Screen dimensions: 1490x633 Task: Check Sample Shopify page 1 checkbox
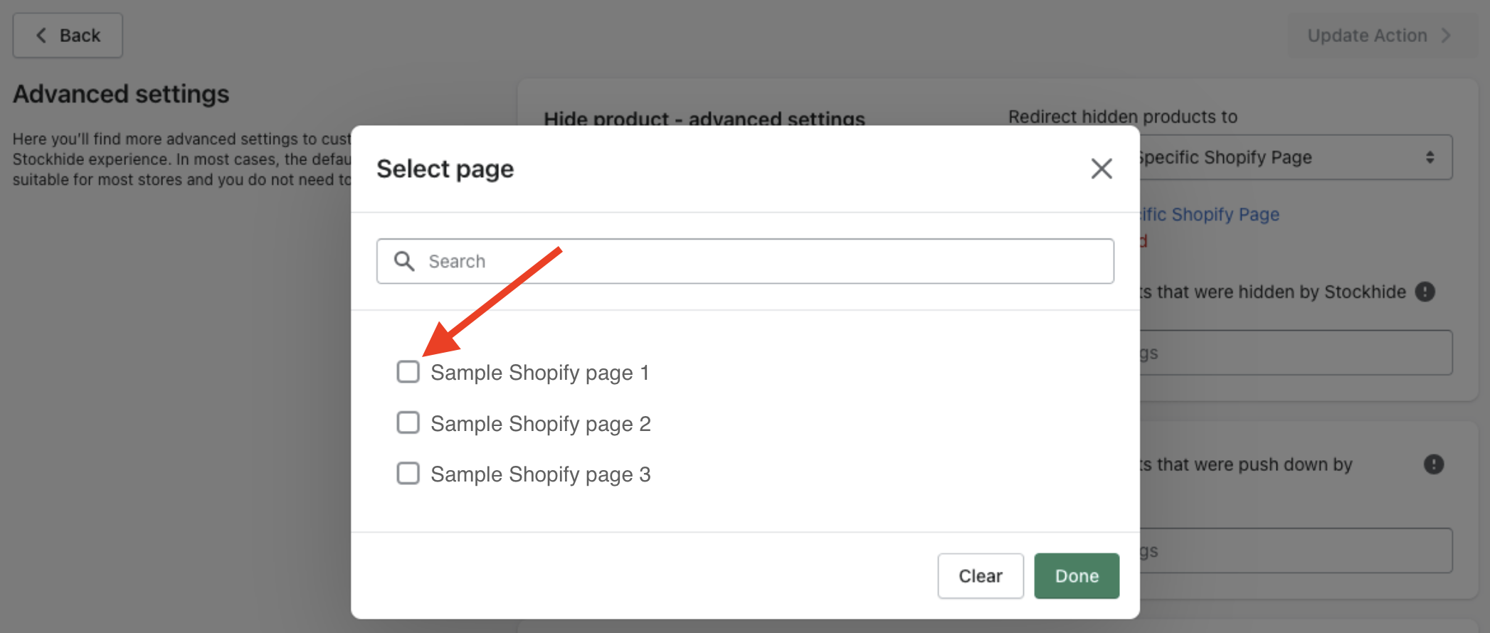click(408, 371)
